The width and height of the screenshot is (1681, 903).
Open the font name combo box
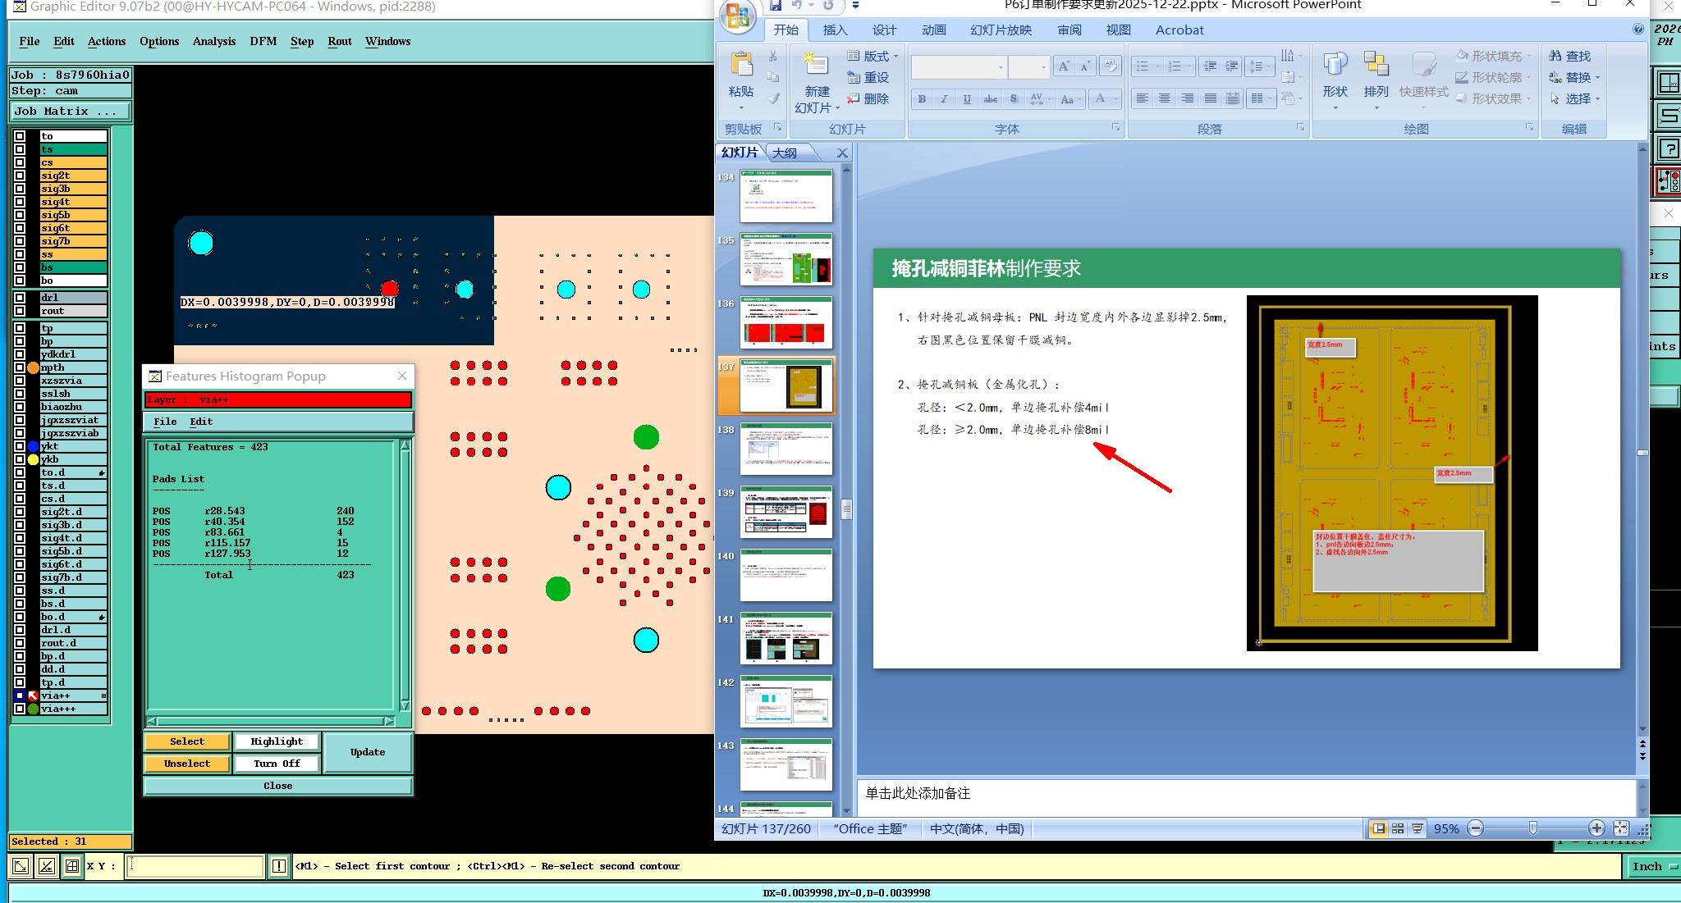pos(958,66)
